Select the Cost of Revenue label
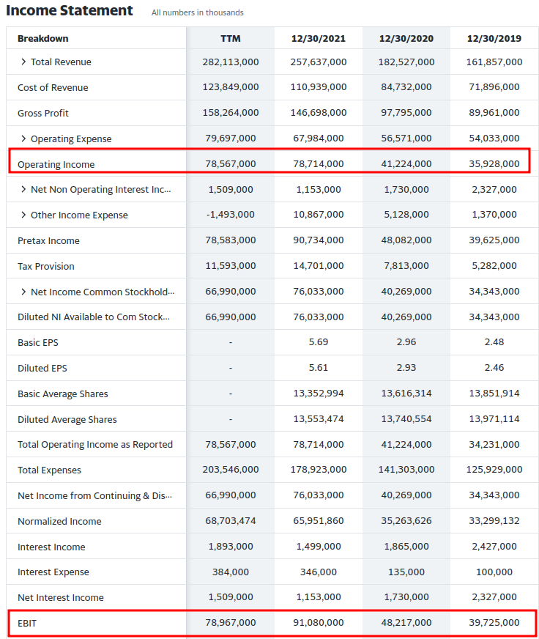 [53, 87]
